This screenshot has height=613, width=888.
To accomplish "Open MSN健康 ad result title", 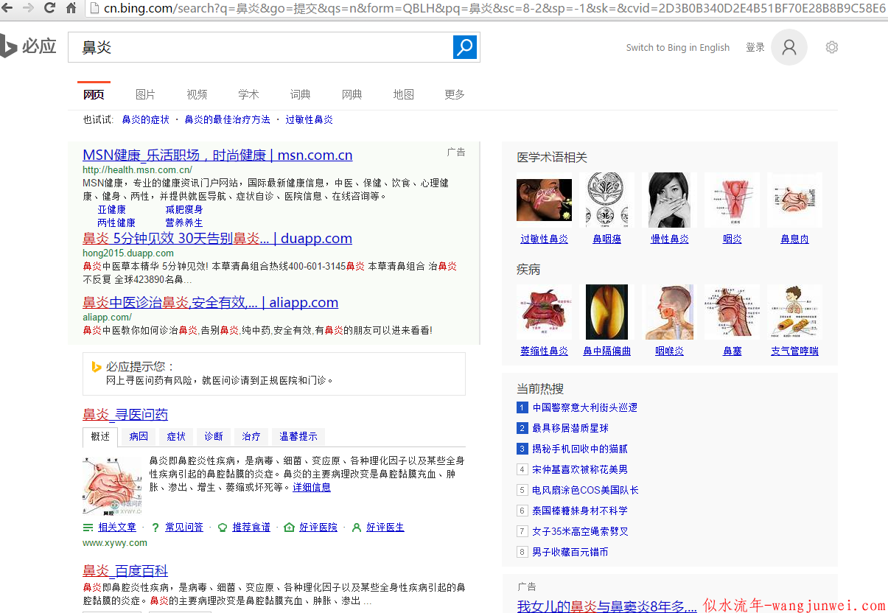I will click(x=217, y=155).
